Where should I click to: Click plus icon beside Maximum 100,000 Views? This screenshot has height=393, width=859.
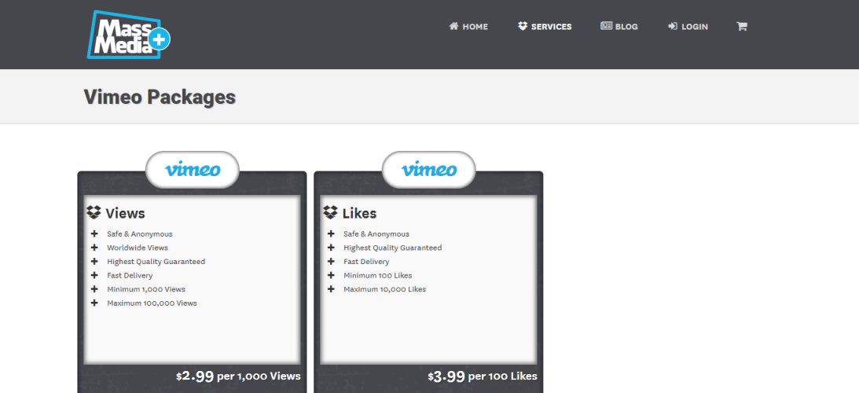(x=94, y=303)
